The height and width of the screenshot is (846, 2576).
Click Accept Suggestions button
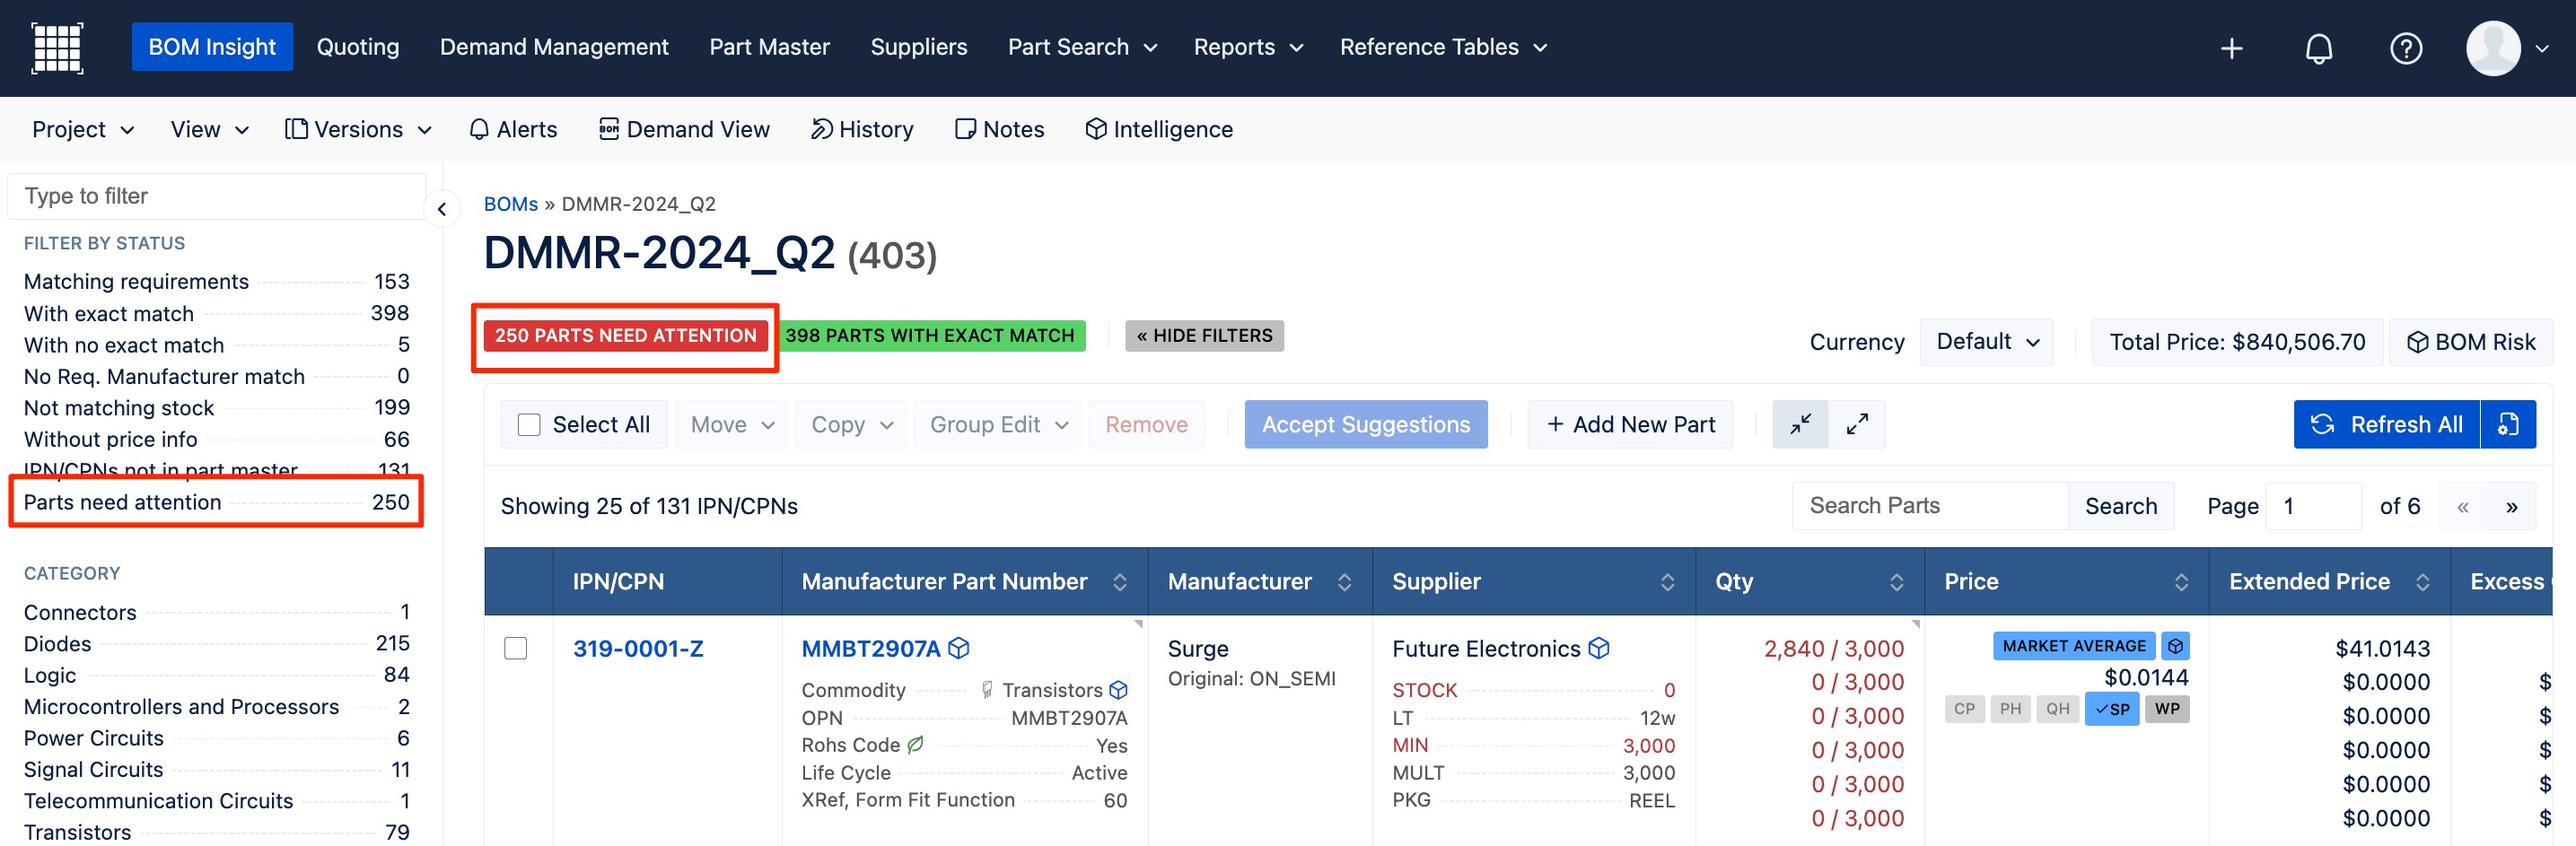pyautogui.click(x=1365, y=424)
